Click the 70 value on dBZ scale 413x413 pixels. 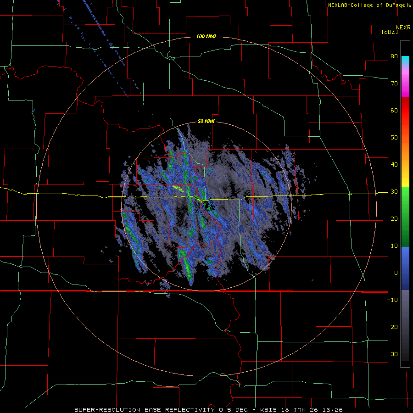[x=394, y=84]
